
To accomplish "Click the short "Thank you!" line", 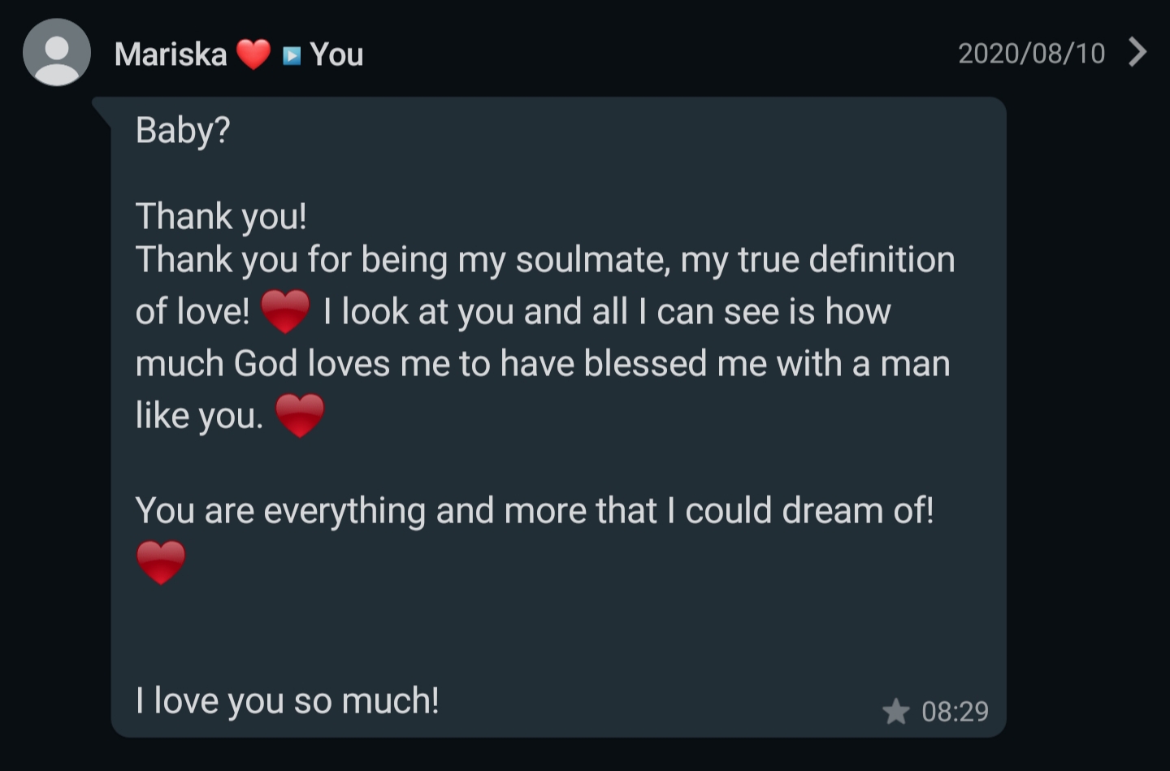I will tap(221, 216).
